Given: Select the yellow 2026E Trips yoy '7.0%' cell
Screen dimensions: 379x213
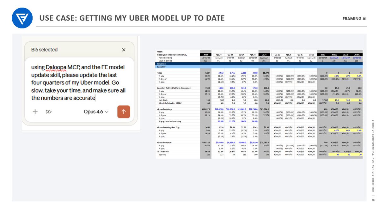Looking at the screenshot, I should [334, 76].
